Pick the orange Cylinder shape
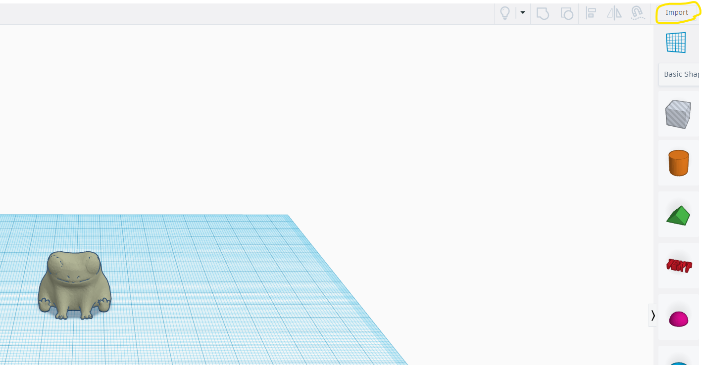Screen dimensions: 702x365 678,163
